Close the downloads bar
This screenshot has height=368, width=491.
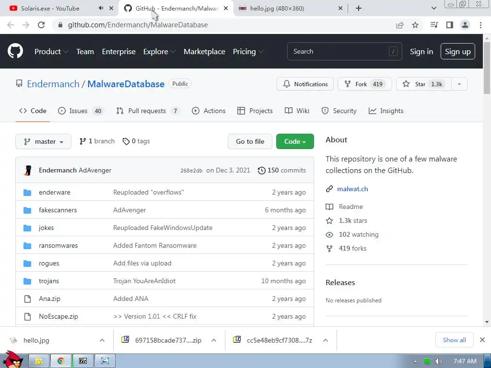click(482, 340)
